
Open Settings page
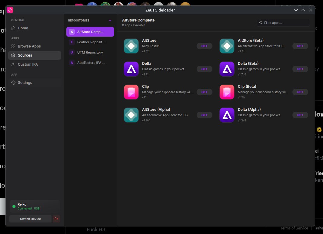click(35, 83)
